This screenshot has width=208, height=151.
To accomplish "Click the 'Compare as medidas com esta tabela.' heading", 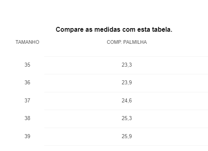I will pyautogui.click(x=114, y=29).
